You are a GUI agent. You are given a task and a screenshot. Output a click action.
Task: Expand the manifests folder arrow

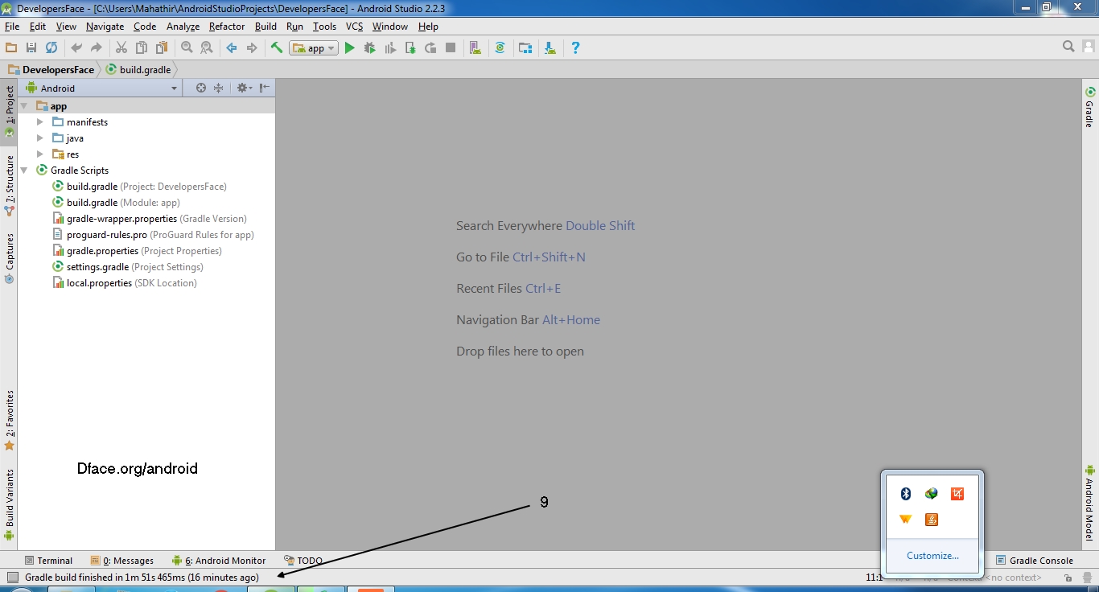tap(40, 122)
